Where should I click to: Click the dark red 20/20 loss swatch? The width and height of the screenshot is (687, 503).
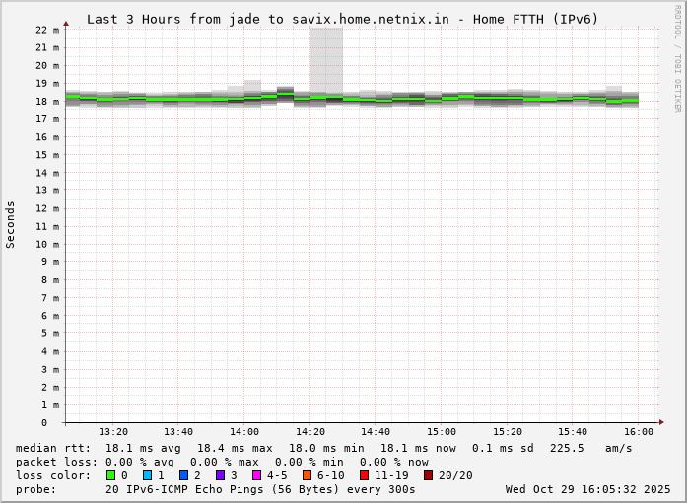429,475
